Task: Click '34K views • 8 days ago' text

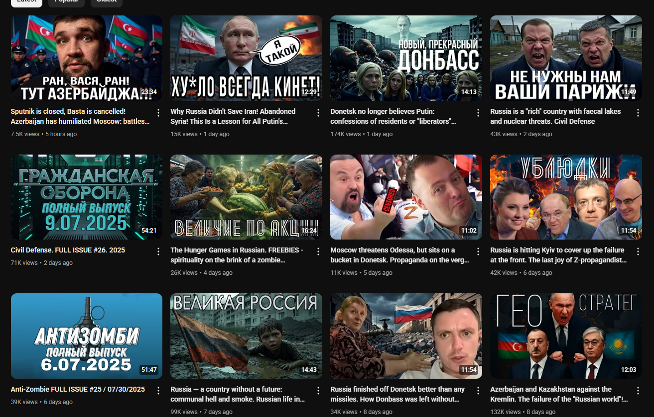Action: click(x=361, y=412)
